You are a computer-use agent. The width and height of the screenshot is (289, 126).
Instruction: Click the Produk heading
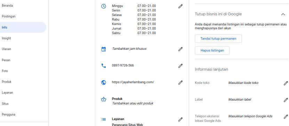[117, 99]
